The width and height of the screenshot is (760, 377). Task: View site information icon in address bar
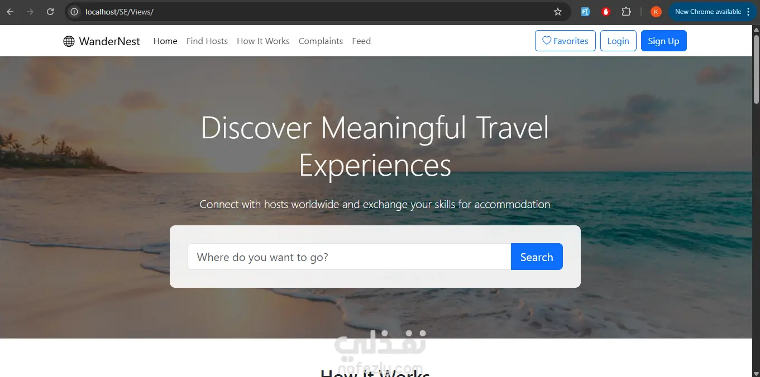pos(74,12)
